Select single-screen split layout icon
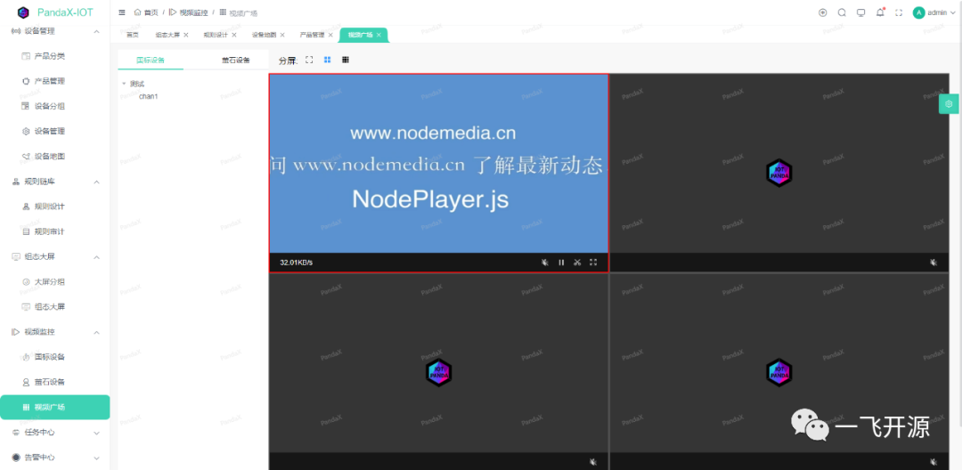The width and height of the screenshot is (962, 470). (x=309, y=60)
